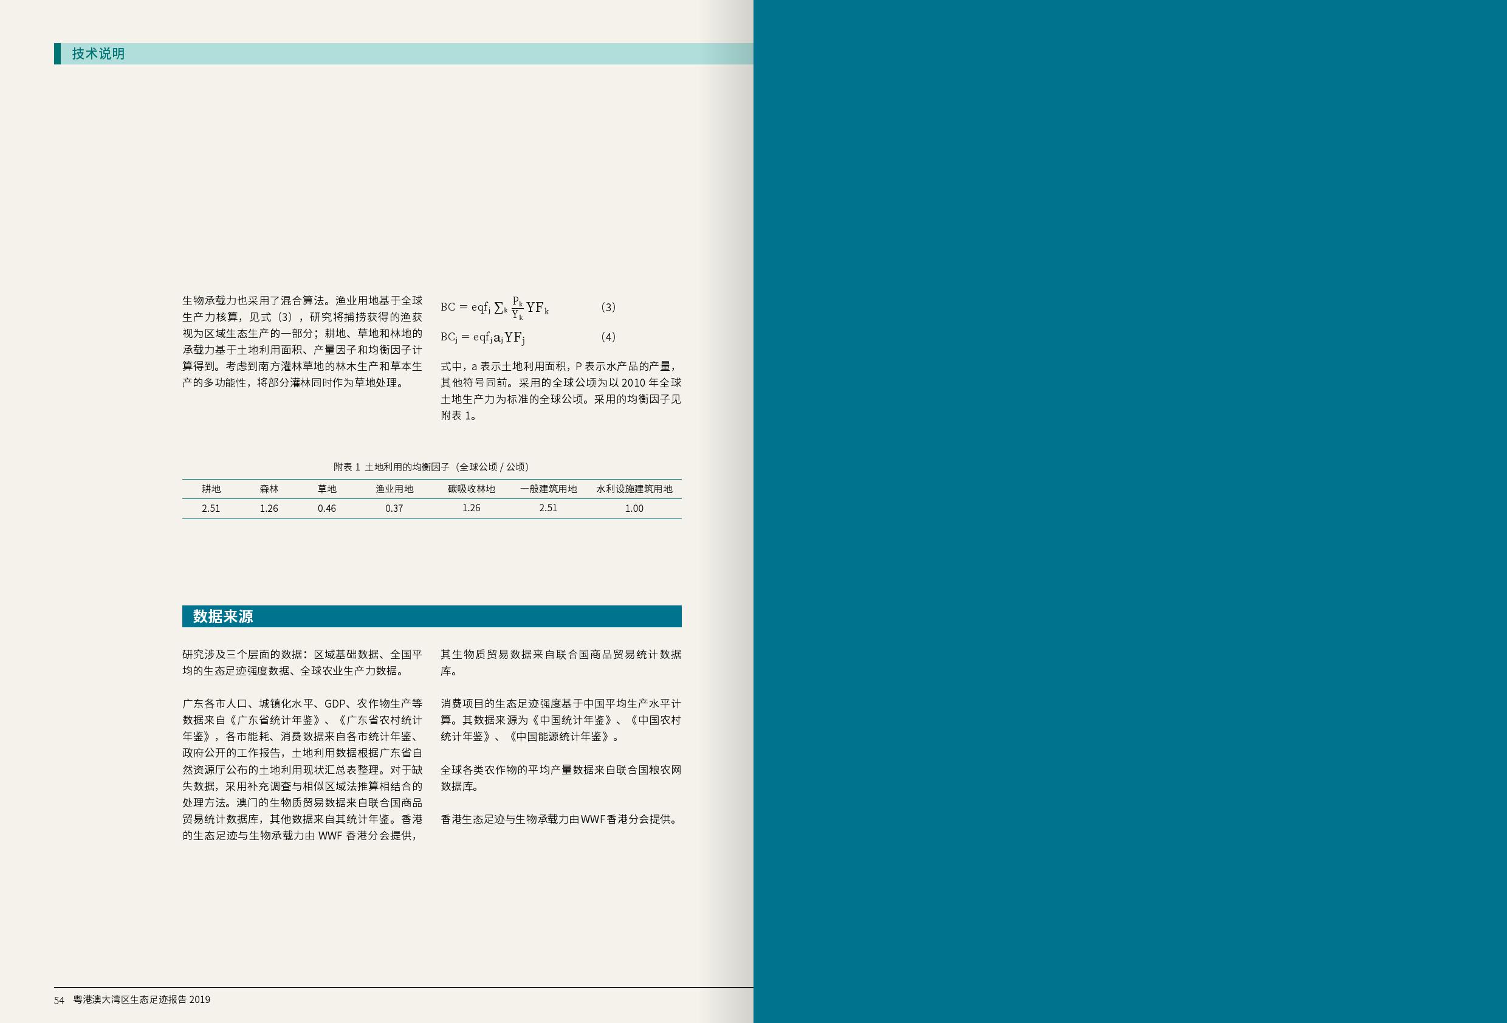Click the 0.37 value under 渔业用地

394,509
